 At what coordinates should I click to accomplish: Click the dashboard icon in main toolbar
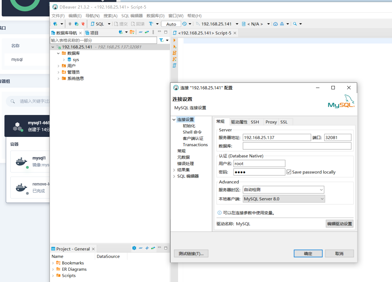[x=276, y=24]
